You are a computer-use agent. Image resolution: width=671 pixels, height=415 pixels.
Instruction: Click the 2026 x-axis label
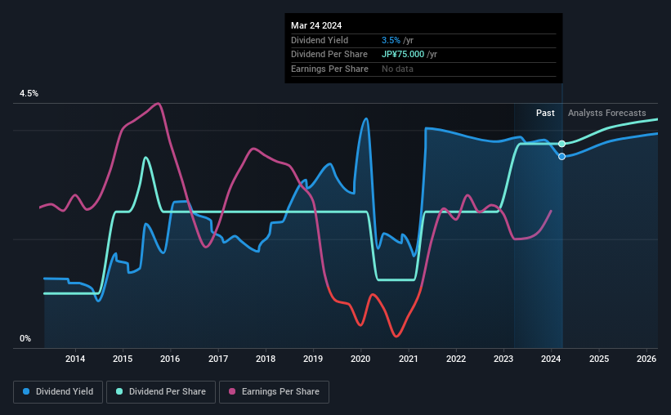pos(646,359)
